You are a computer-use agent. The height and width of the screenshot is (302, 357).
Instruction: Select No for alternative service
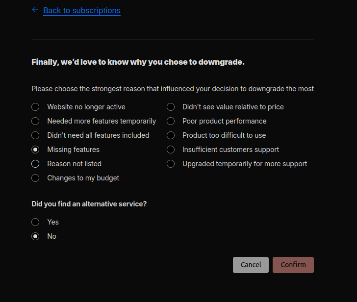[x=35, y=236]
